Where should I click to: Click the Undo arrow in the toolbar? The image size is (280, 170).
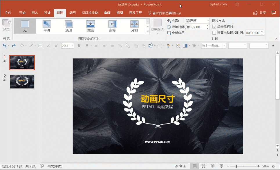(4, 46)
